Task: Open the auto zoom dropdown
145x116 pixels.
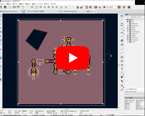Action: click(91, 11)
